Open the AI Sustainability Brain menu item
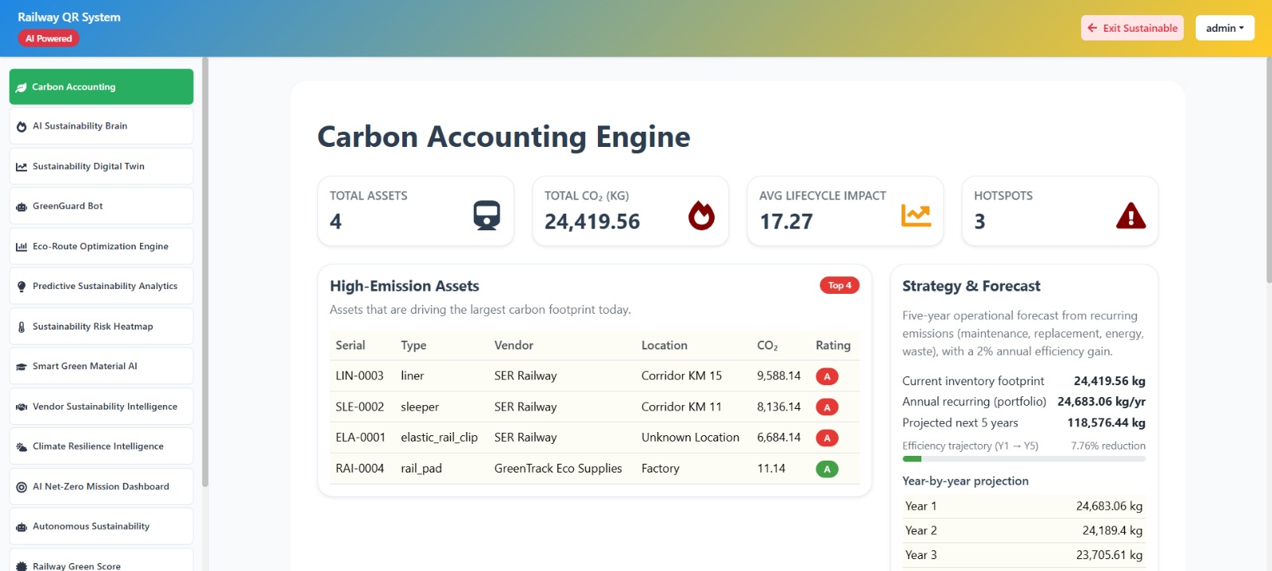This screenshot has height=571, width=1272. point(101,126)
